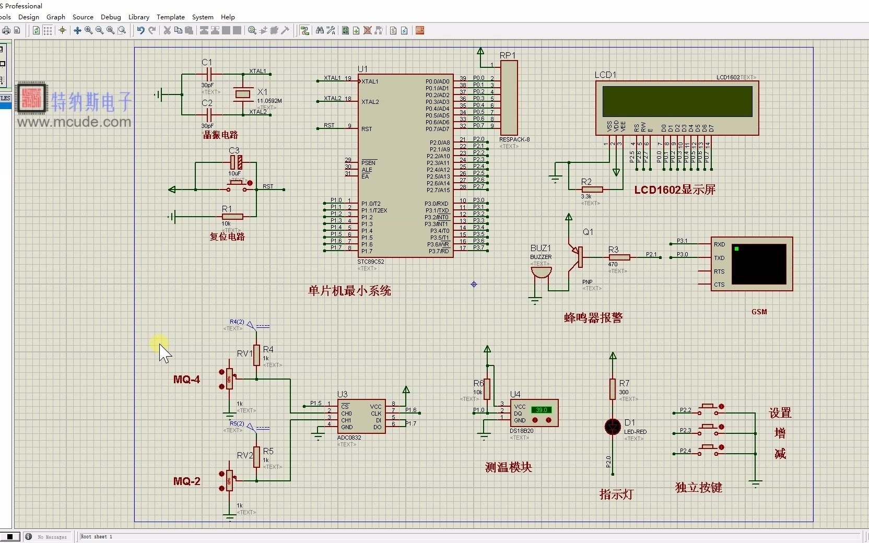Toggle the wire auto-router icon

click(304, 30)
